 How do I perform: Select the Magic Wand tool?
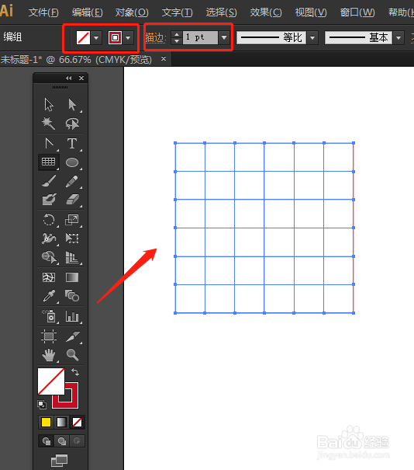[49, 124]
